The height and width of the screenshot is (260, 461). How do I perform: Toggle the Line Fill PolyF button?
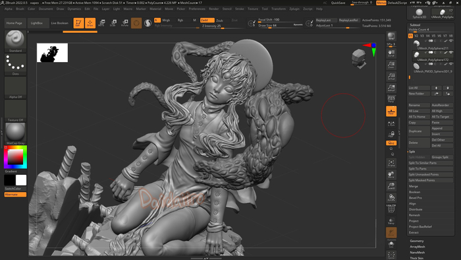391,209
